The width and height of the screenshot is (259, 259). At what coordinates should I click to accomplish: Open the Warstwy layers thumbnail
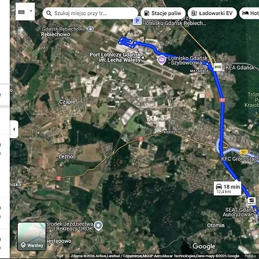[x=32, y=237]
